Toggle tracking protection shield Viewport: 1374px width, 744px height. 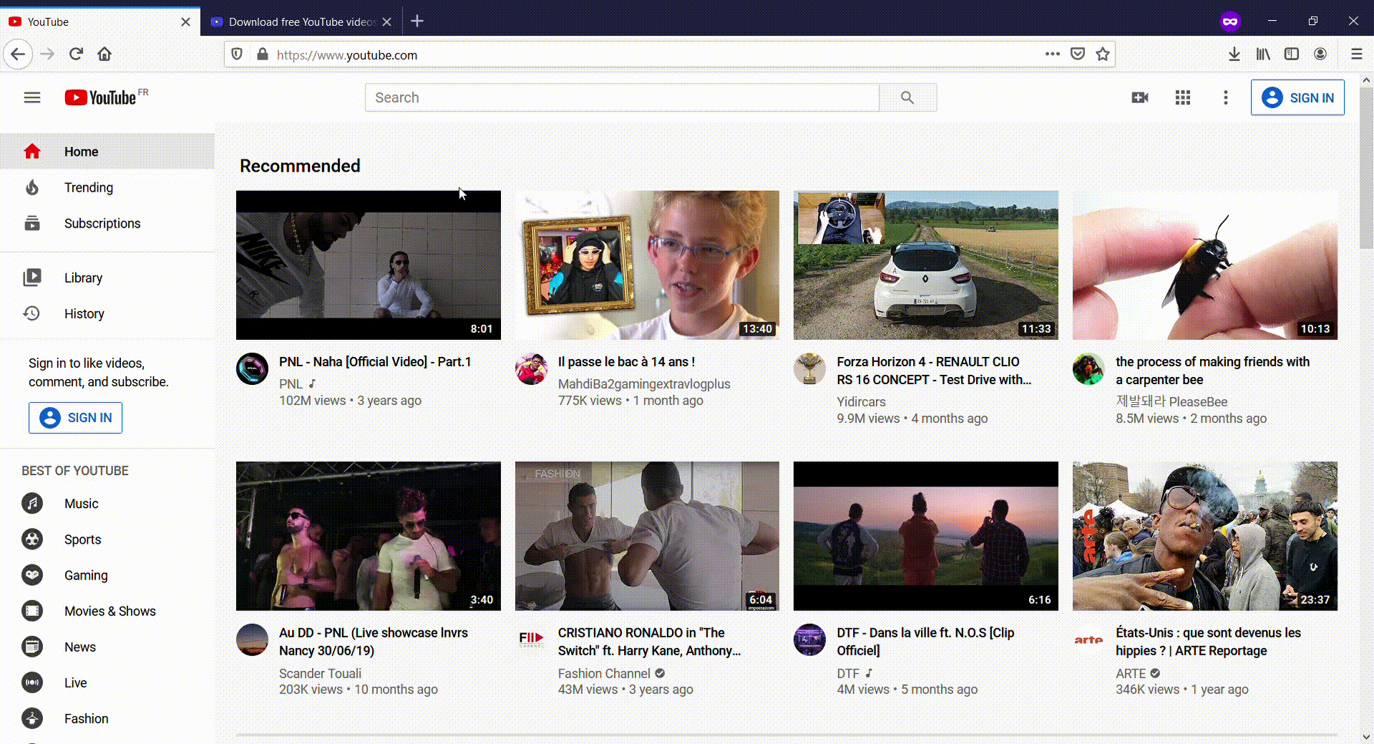(237, 54)
